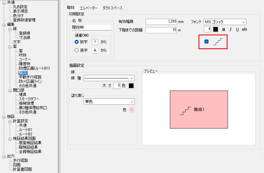The height and width of the screenshot is (173, 264).
Task: Select ルートB1 under 計算設定
Action: (x=25, y=130)
